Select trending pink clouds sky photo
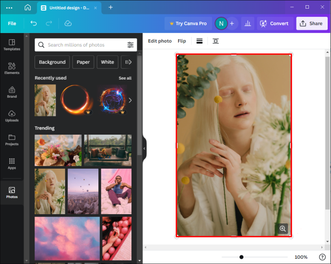331x264 pixels. tap(67, 239)
